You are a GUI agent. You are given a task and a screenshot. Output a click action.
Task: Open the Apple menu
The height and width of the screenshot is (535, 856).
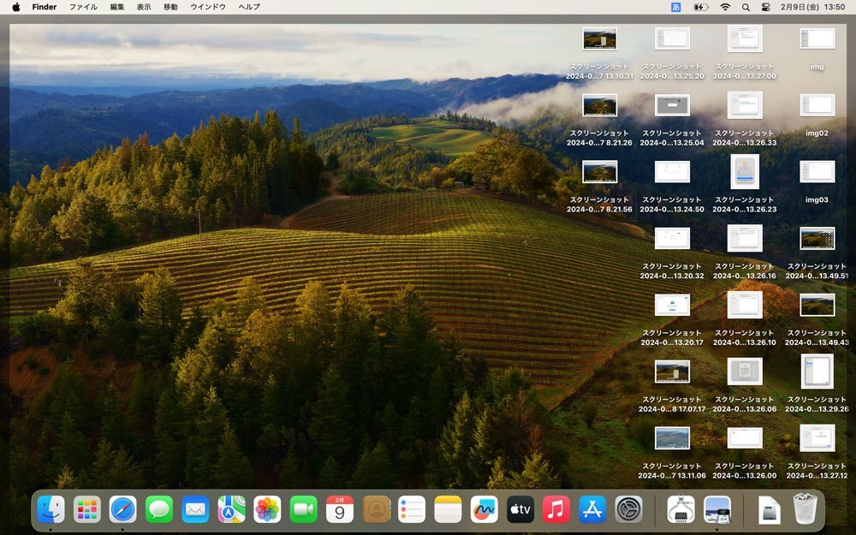(x=16, y=7)
